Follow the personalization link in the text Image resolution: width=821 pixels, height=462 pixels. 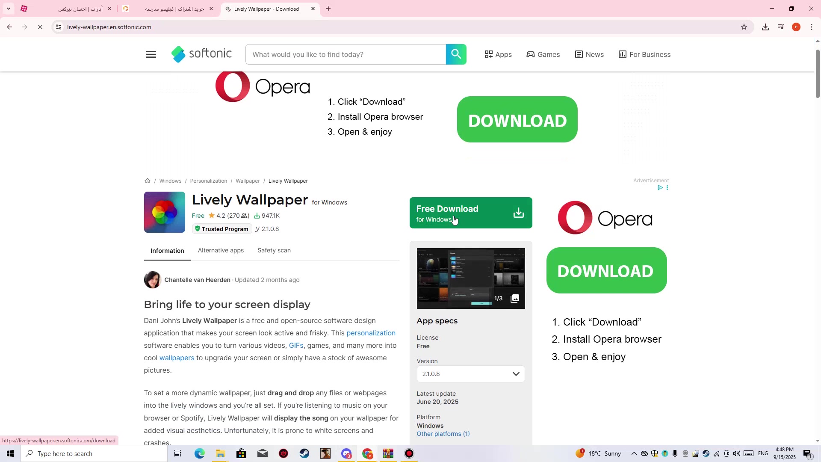[371, 333]
